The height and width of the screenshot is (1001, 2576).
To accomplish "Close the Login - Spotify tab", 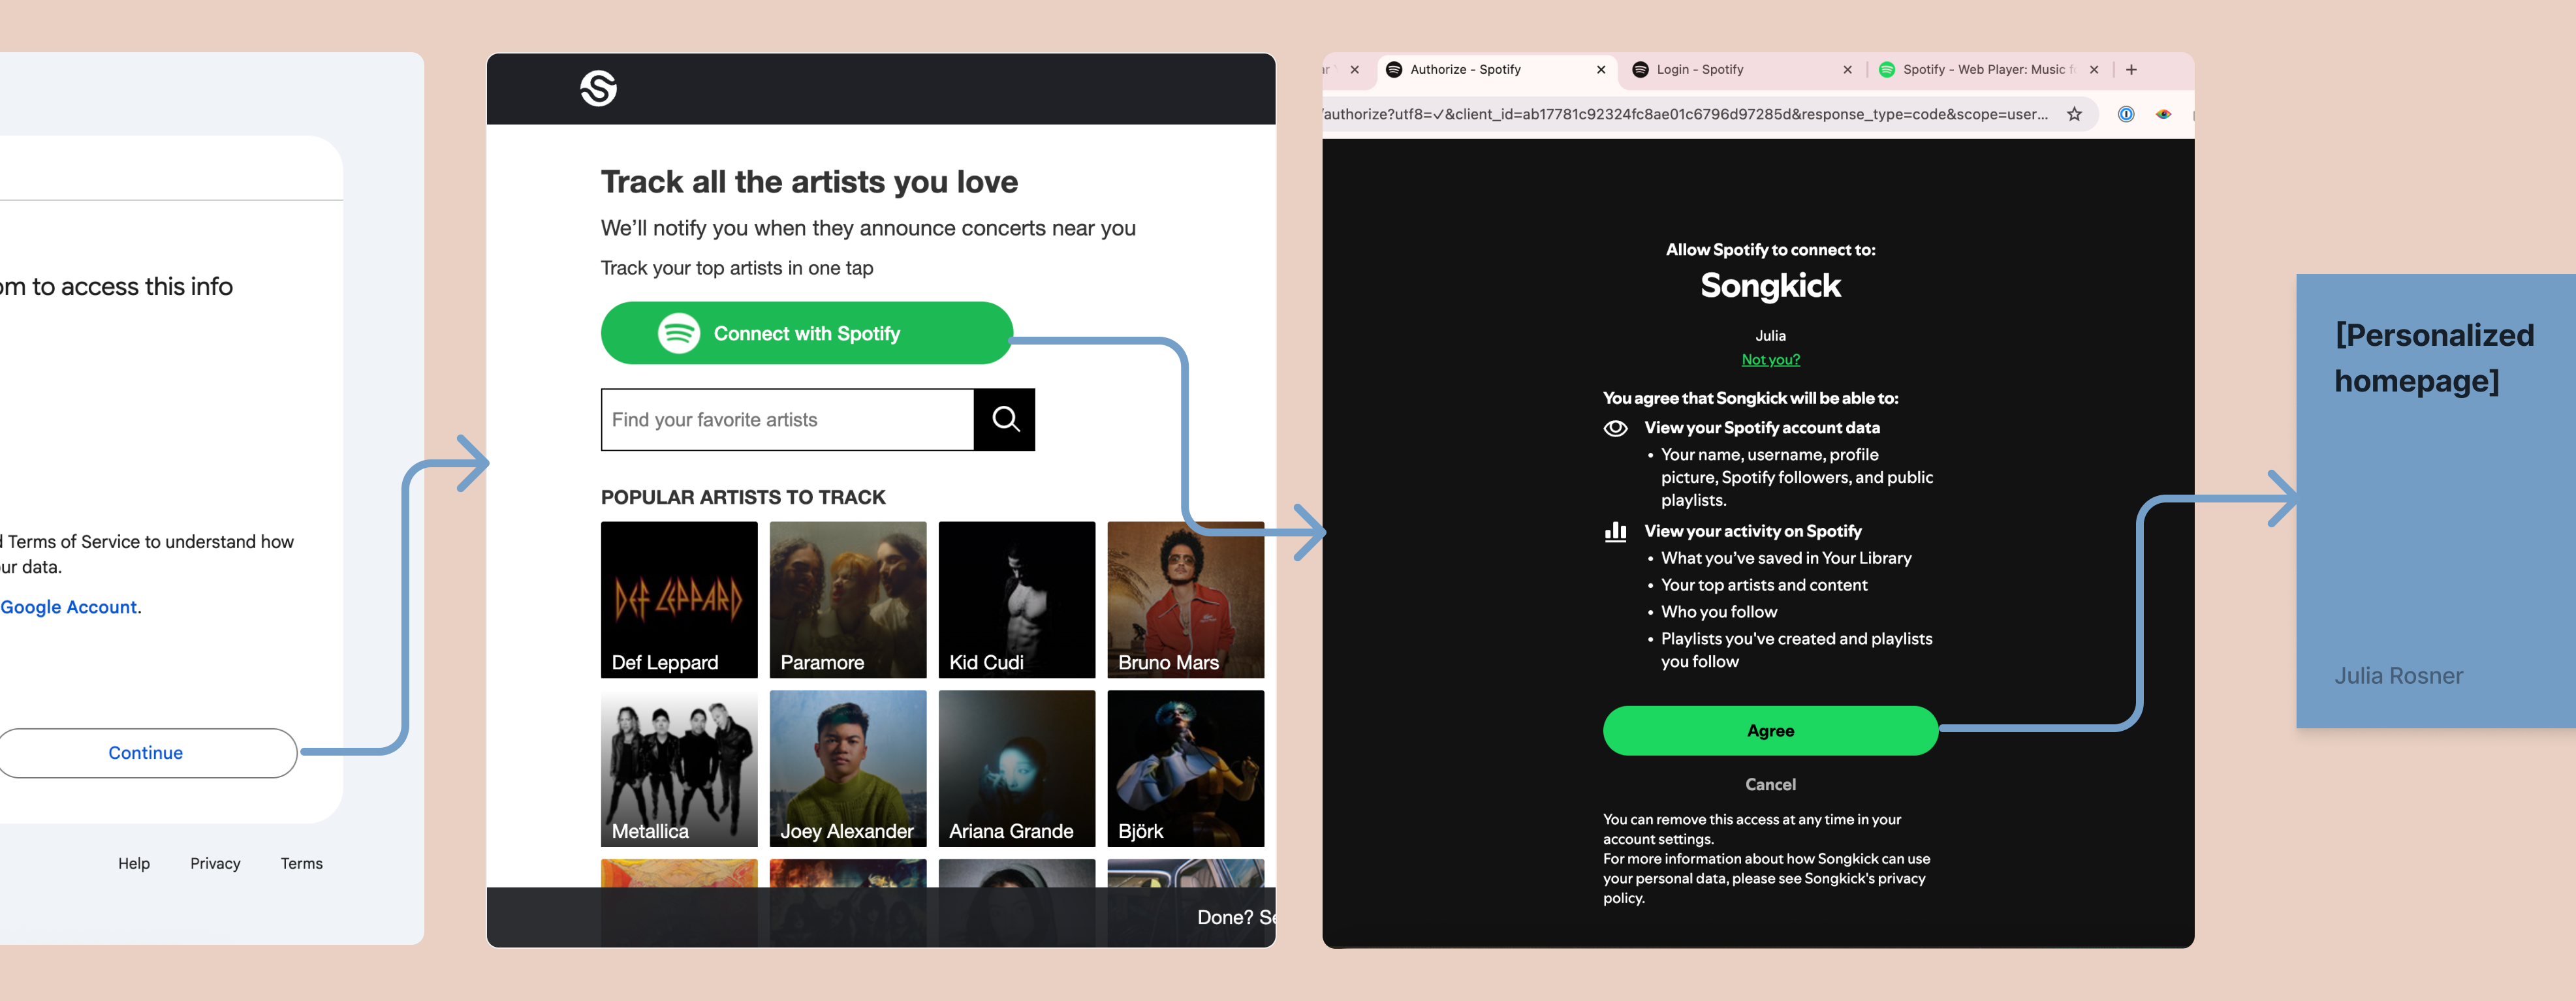I will click(x=1847, y=70).
